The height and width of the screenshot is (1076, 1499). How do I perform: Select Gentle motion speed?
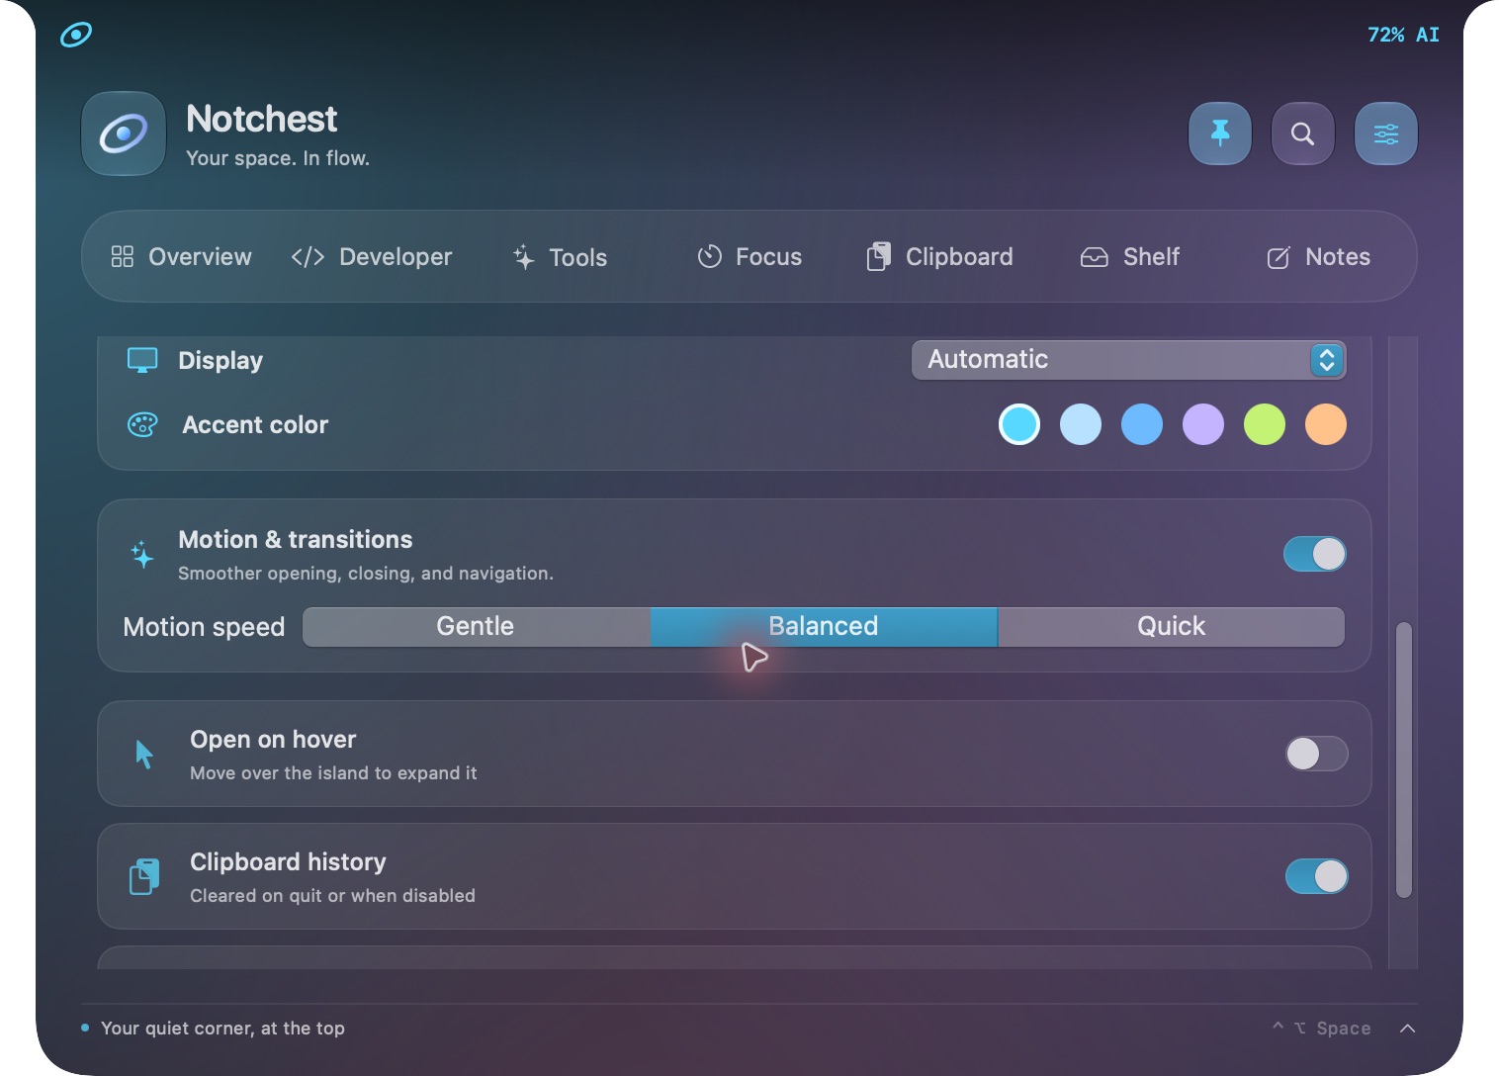point(477,627)
